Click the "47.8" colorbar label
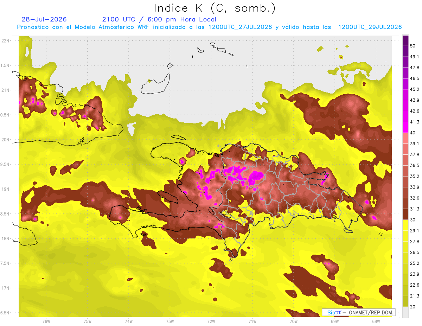Viewport: 422px width, 326px height. (x=415, y=68)
